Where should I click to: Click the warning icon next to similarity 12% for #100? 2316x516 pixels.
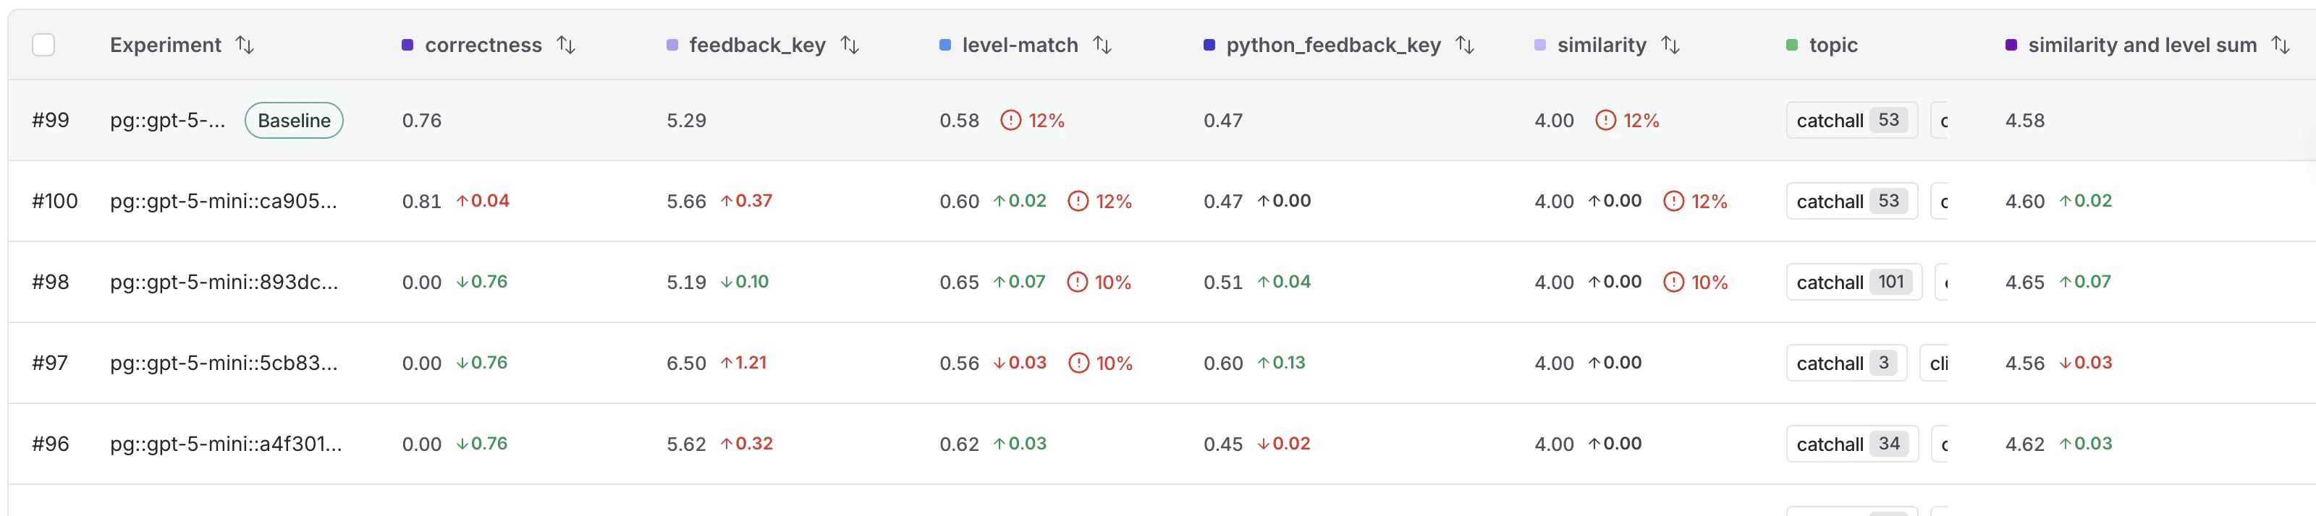(x=1673, y=201)
